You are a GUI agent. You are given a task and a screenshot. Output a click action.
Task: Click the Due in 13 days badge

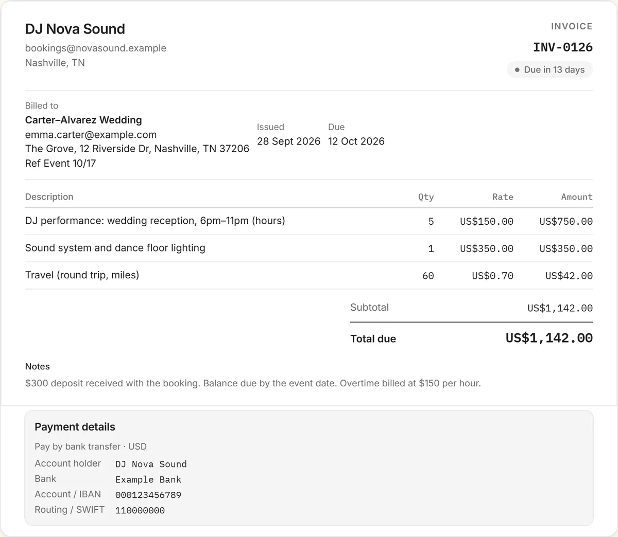click(x=550, y=69)
